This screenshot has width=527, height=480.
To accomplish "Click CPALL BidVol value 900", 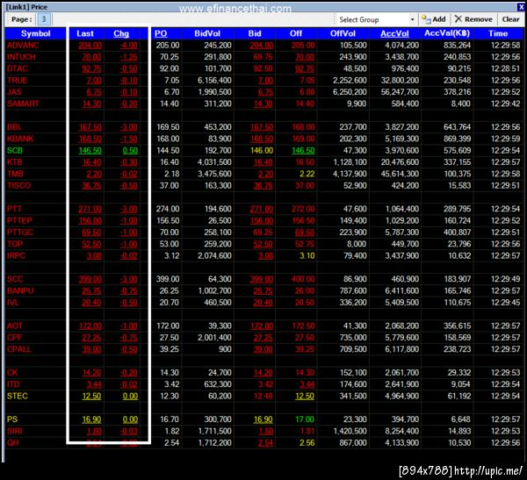I will [225, 349].
